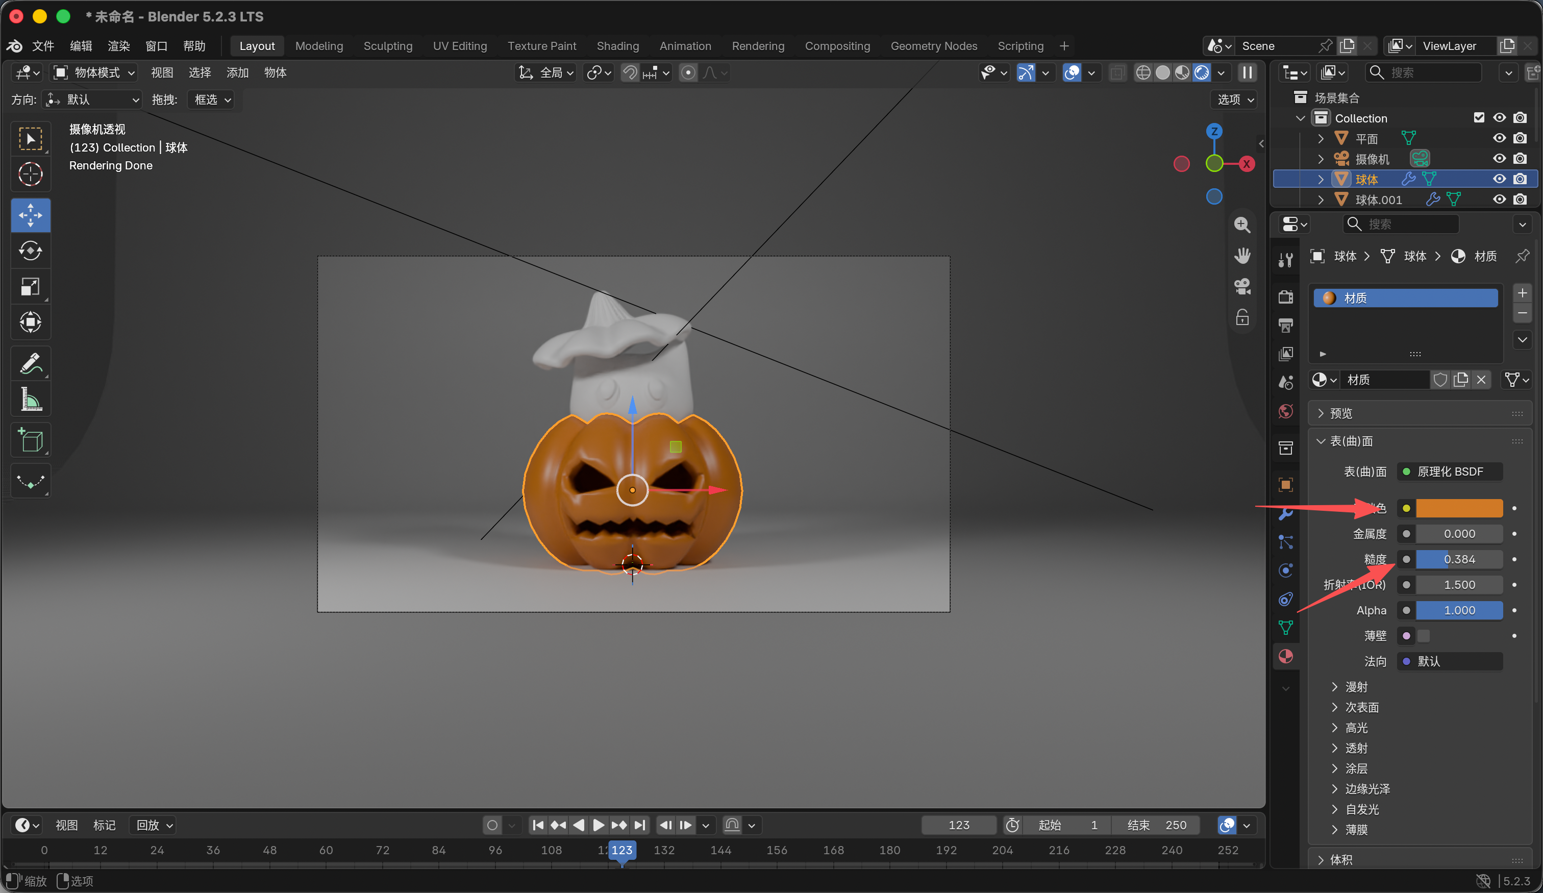Toggle lock camera to view icon
The height and width of the screenshot is (893, 1543).
(x=1242, y=317)
